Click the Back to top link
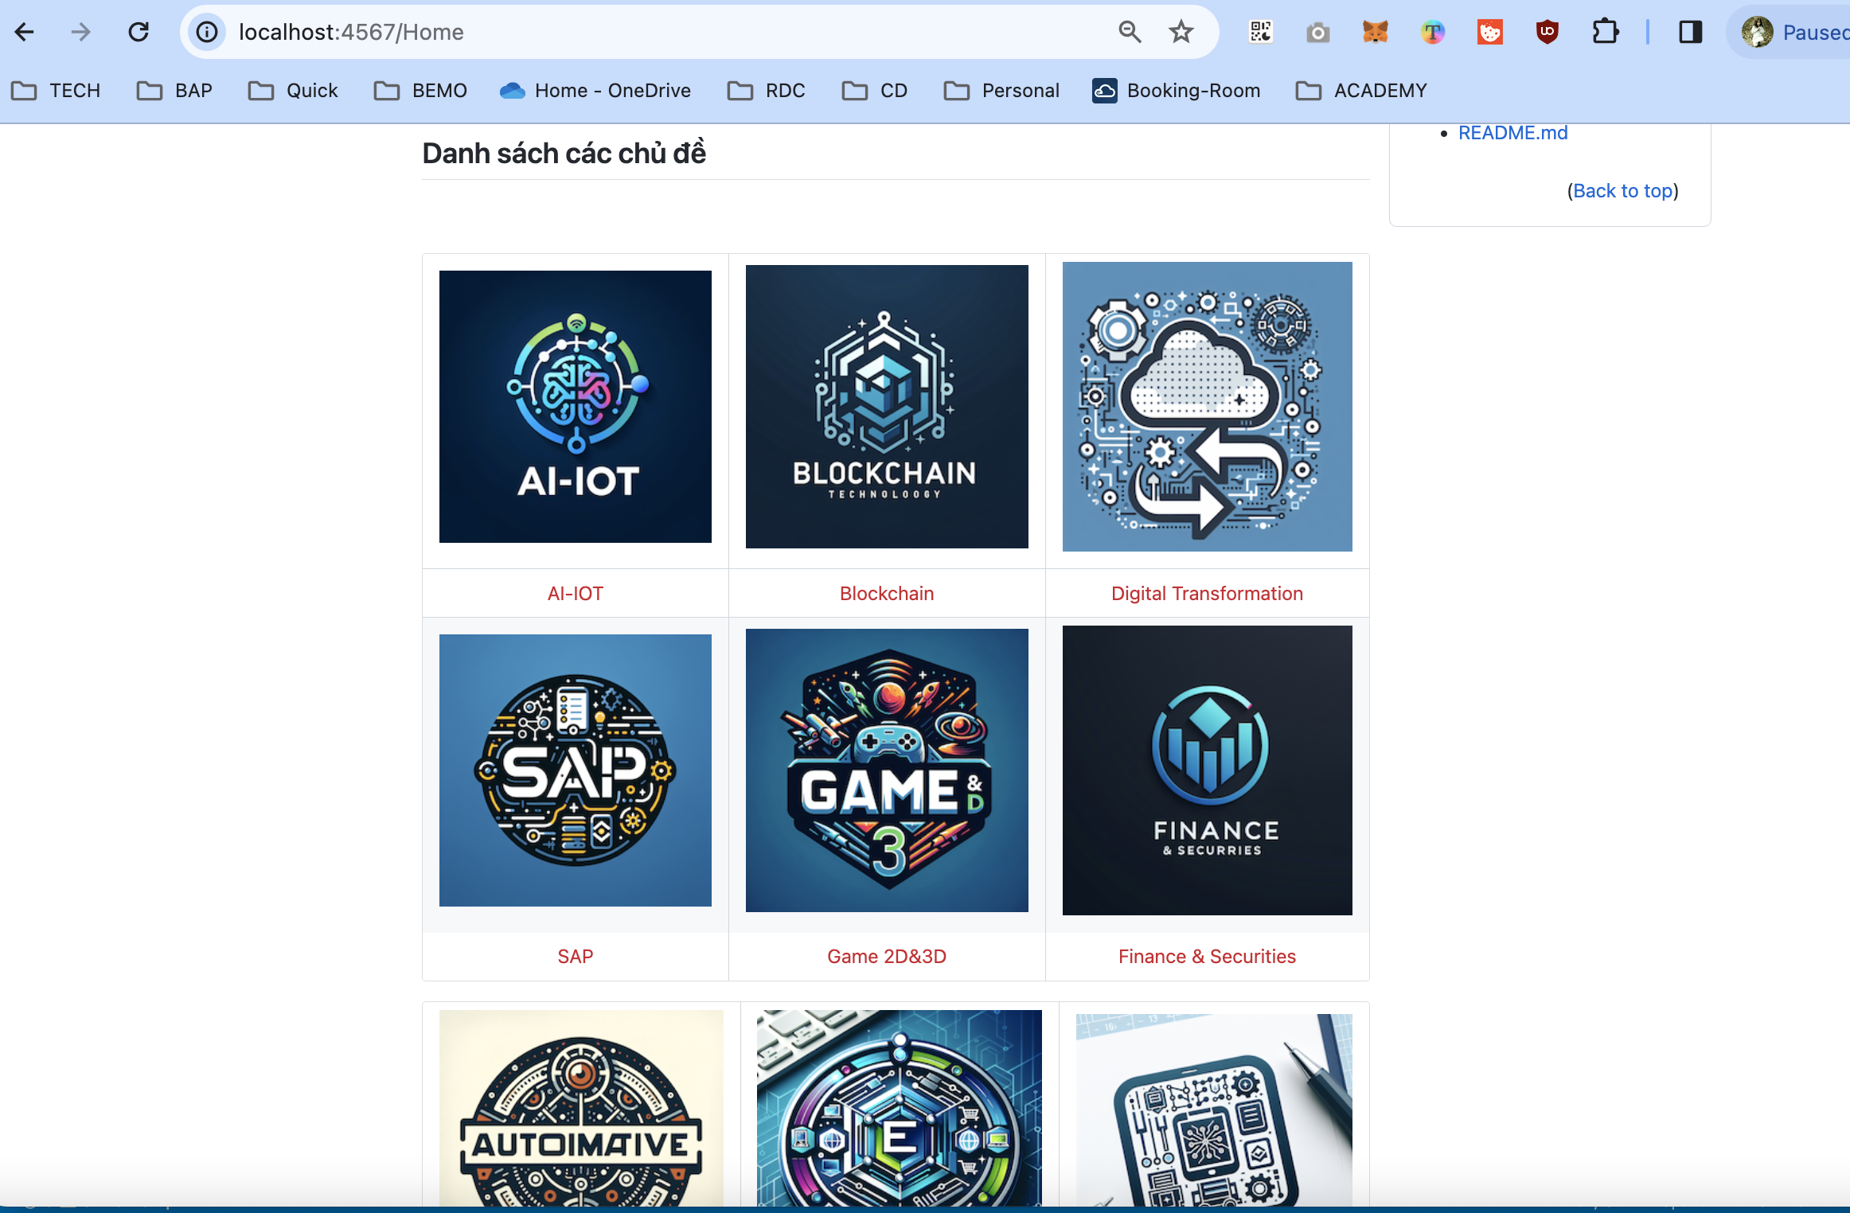 pos(1622,191)
